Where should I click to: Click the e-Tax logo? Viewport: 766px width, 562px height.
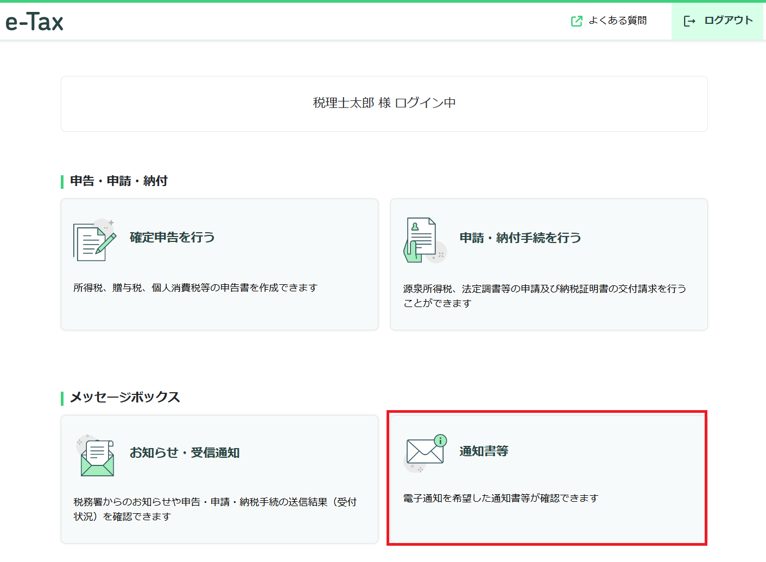(34, 22)
